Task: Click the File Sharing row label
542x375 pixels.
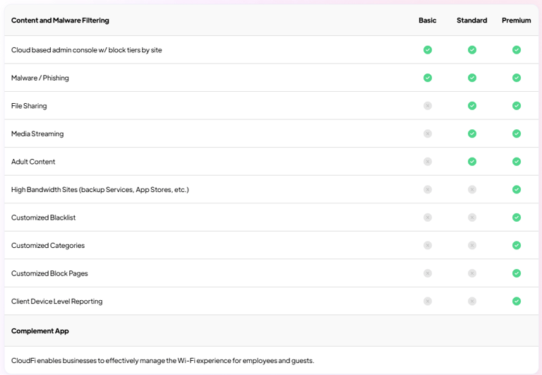Action: point(29,106)
